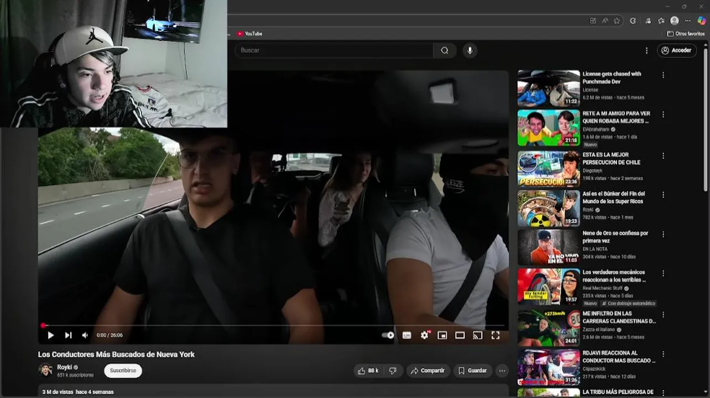Image resolution: width=710 pixels, height=398 pixels.
Task: Open YouTube settings three-dot menu near Acceder
Action: pos(646,50)
